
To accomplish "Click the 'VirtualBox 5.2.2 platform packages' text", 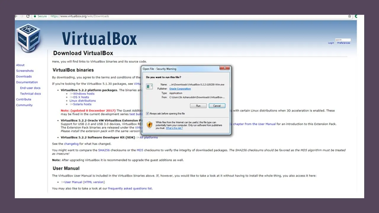I will [x=89, y=90].
